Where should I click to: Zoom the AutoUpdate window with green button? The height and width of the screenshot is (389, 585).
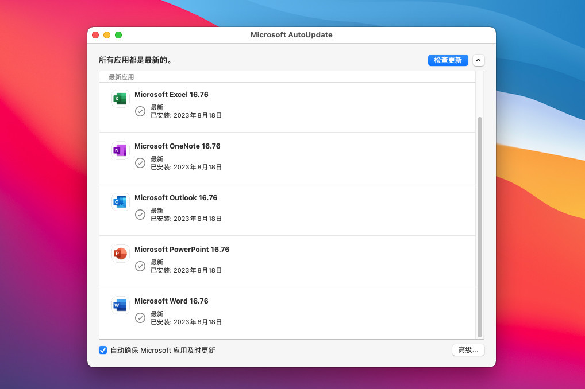(118, 35)
